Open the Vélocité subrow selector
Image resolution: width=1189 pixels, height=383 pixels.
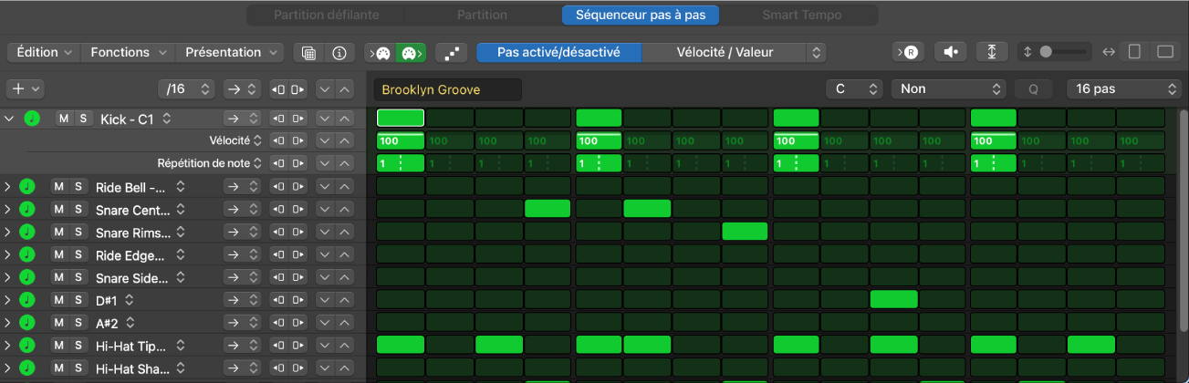[256, 140]
